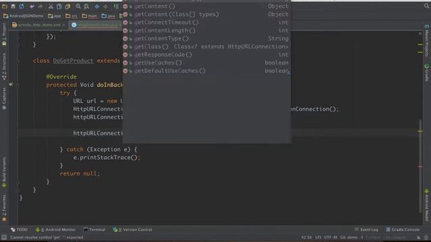Open the Captures tool window
Viewport: 431px width, 242px height.
tap(4, 99)
